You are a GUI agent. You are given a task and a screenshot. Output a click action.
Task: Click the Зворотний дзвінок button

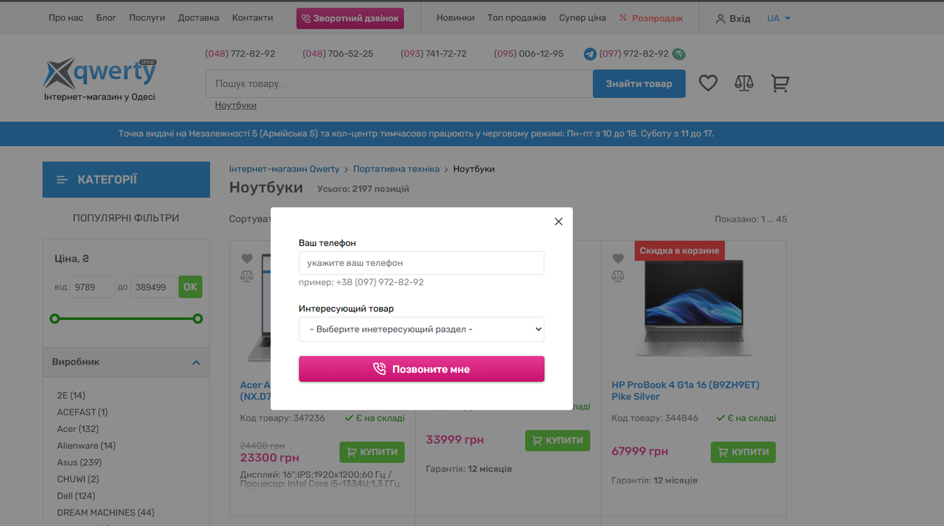pyautogui.click(x=350, y=18)
